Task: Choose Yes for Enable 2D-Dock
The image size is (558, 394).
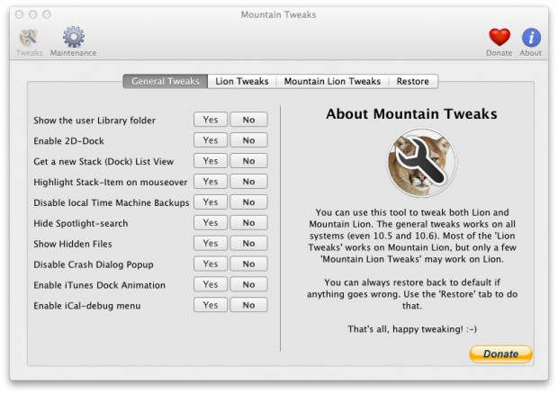Action: pos(211,140)
